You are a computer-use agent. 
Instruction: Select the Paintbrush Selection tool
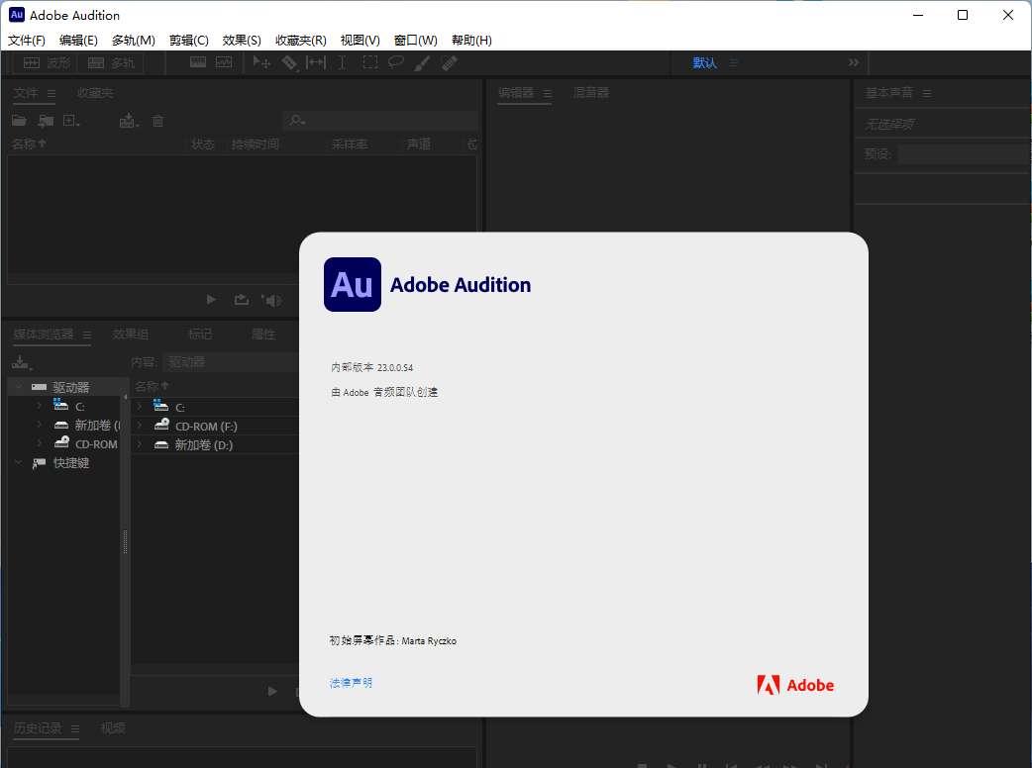[421, 61]
